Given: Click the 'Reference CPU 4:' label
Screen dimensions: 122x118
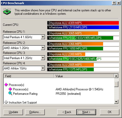Looking at the screenshot, I should click(x=14, y=63).
